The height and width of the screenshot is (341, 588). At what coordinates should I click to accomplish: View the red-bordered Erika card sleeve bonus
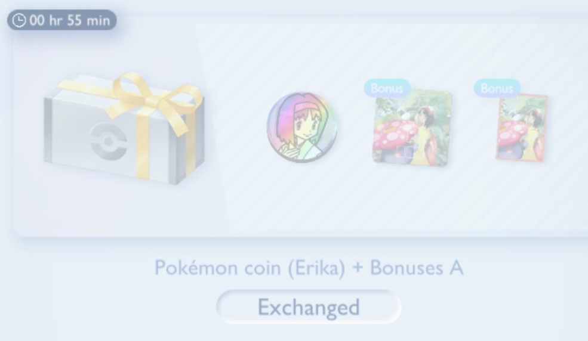522,128
